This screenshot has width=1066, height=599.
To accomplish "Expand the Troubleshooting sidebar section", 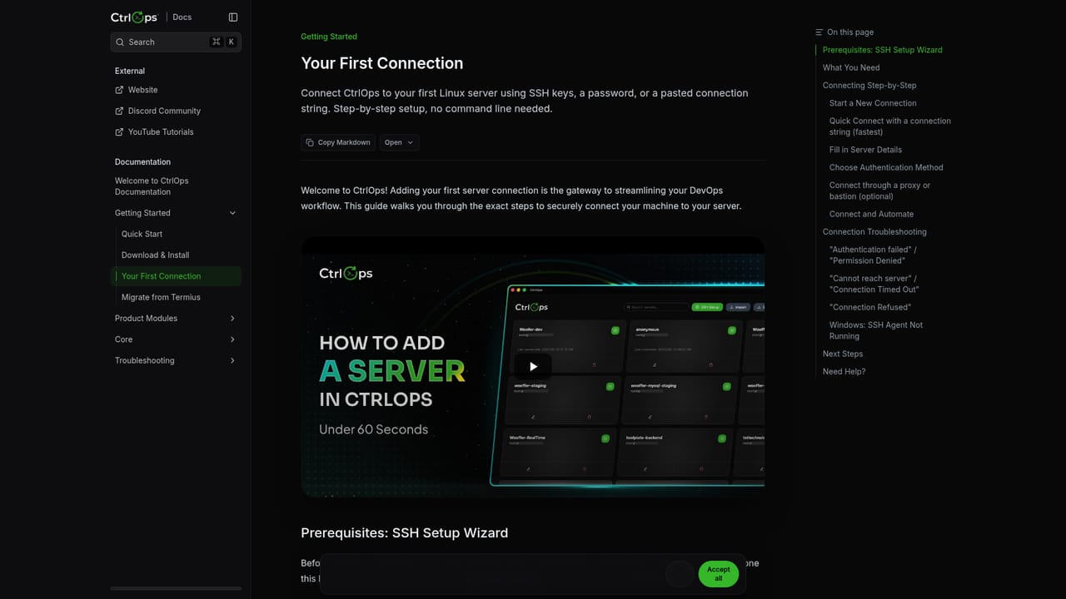I will tap(176, 360).
